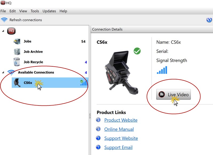Click info icon beside Product Website
The height and width of the screenshot is (155, 213).
(98, 120)
